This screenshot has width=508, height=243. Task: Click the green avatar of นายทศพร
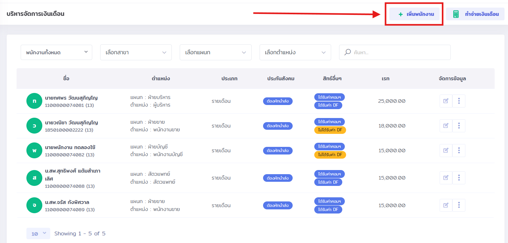click(x=34, y=101)
